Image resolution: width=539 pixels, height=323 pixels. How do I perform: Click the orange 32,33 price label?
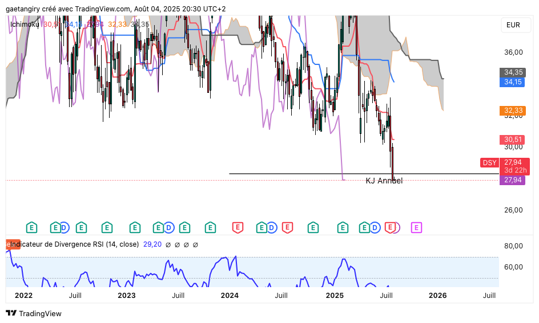pyautogui.click(x=513, y=111)
